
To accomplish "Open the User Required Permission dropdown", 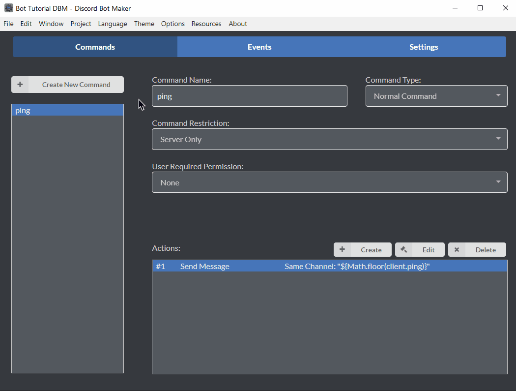I will click(329, 182).
